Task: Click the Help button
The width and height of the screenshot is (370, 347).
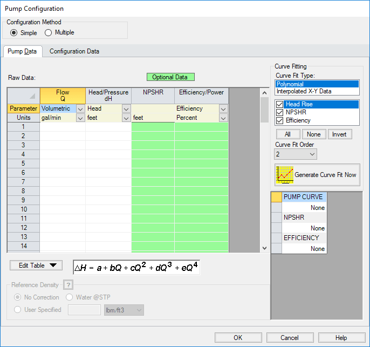Action: 341,338
